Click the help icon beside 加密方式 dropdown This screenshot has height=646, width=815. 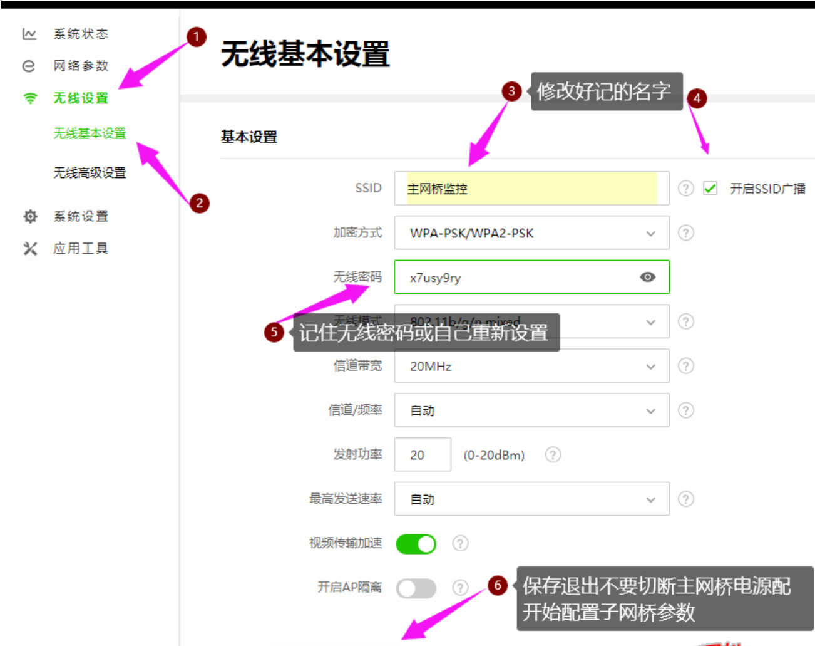click(686, 233)
